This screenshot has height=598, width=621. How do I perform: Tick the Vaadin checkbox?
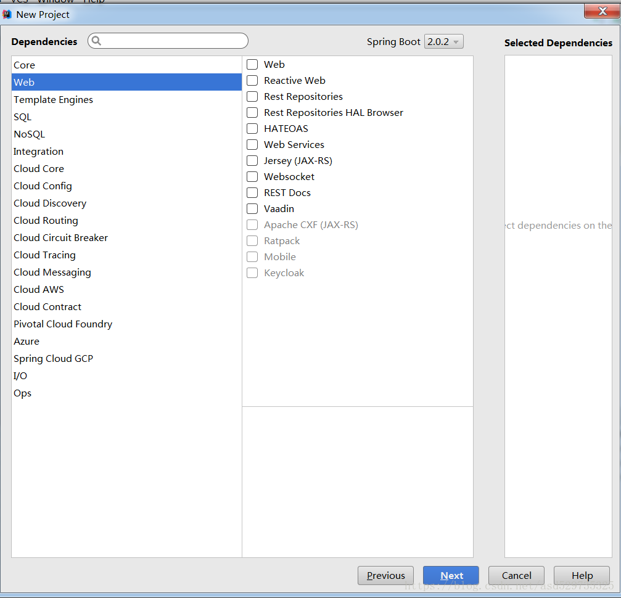pyautogui.click(x=252, y=209)
